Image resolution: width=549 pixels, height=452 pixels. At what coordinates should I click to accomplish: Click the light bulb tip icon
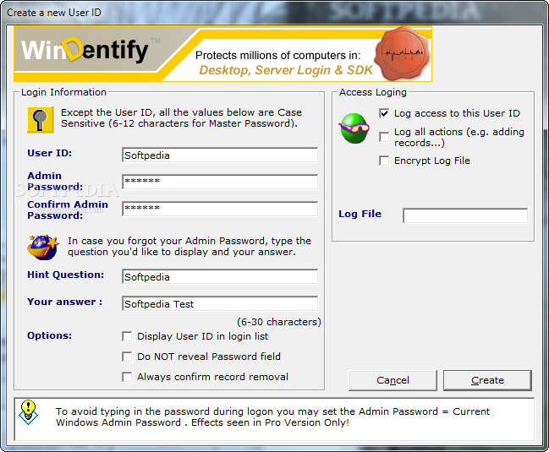pos(29,412)
